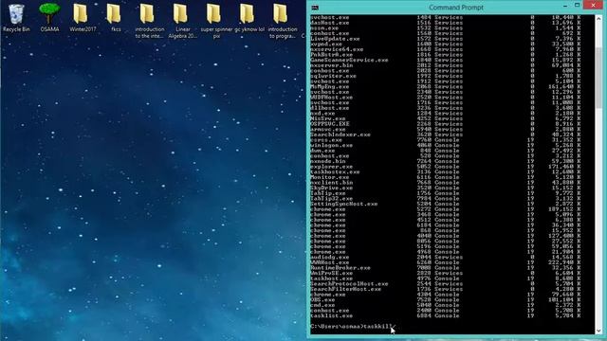The image size is (607, 341).
Task: Click the scrollbar up arrow in Command Prompt
Action: coord(598,19)
